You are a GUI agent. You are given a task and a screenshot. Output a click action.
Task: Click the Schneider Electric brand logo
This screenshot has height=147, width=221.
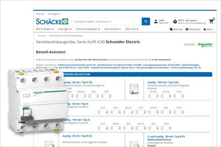pos(205,45)
